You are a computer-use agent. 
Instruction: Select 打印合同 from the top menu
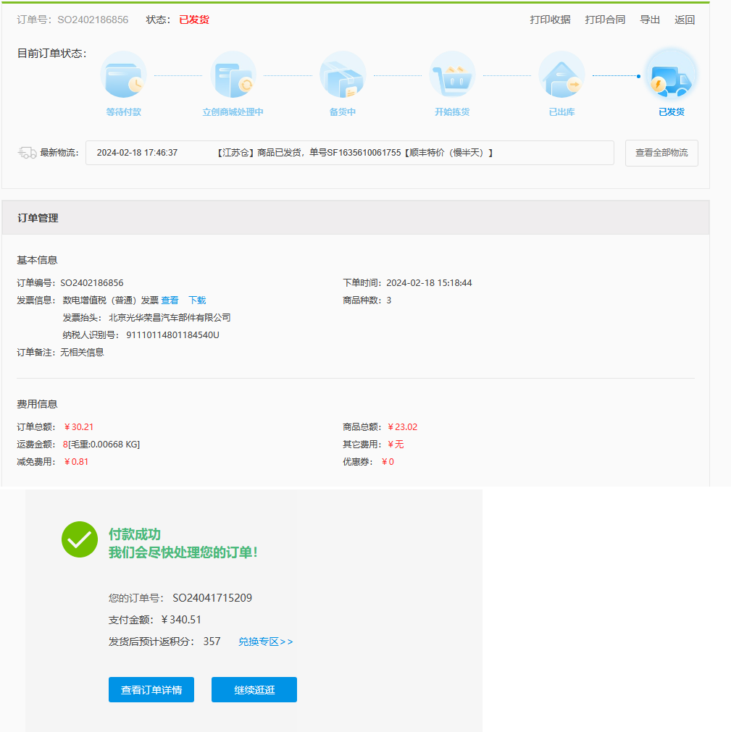coord(605,20)
